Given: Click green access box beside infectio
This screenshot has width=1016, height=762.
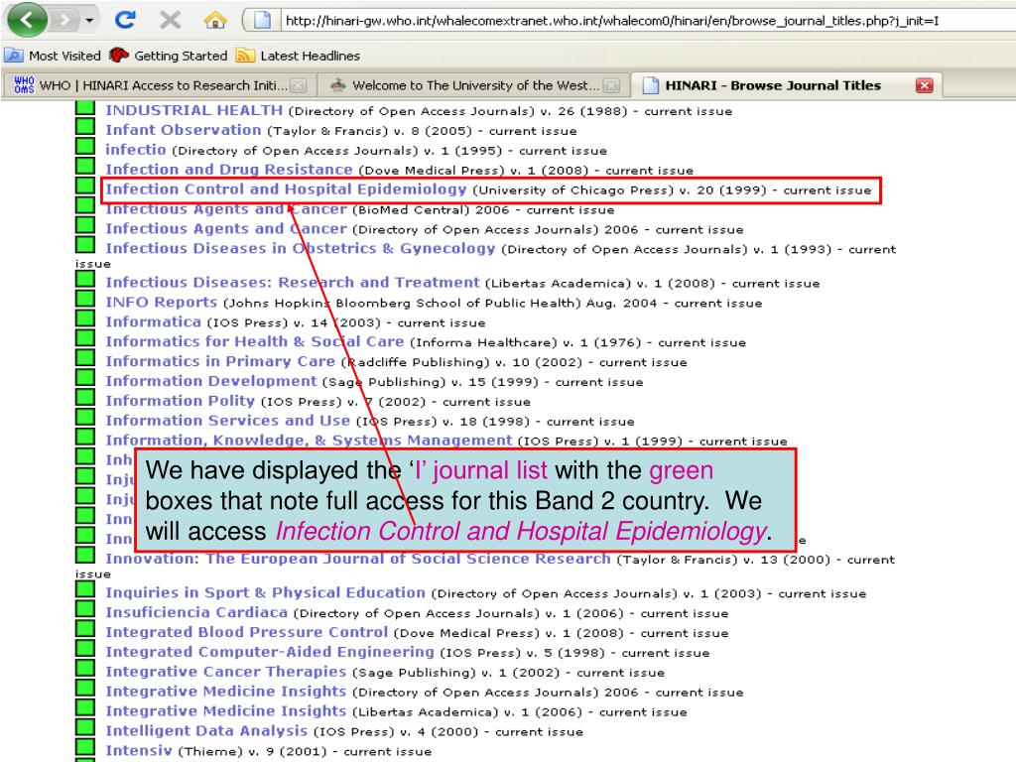Looking at the screenshot, I should [85, 146].
